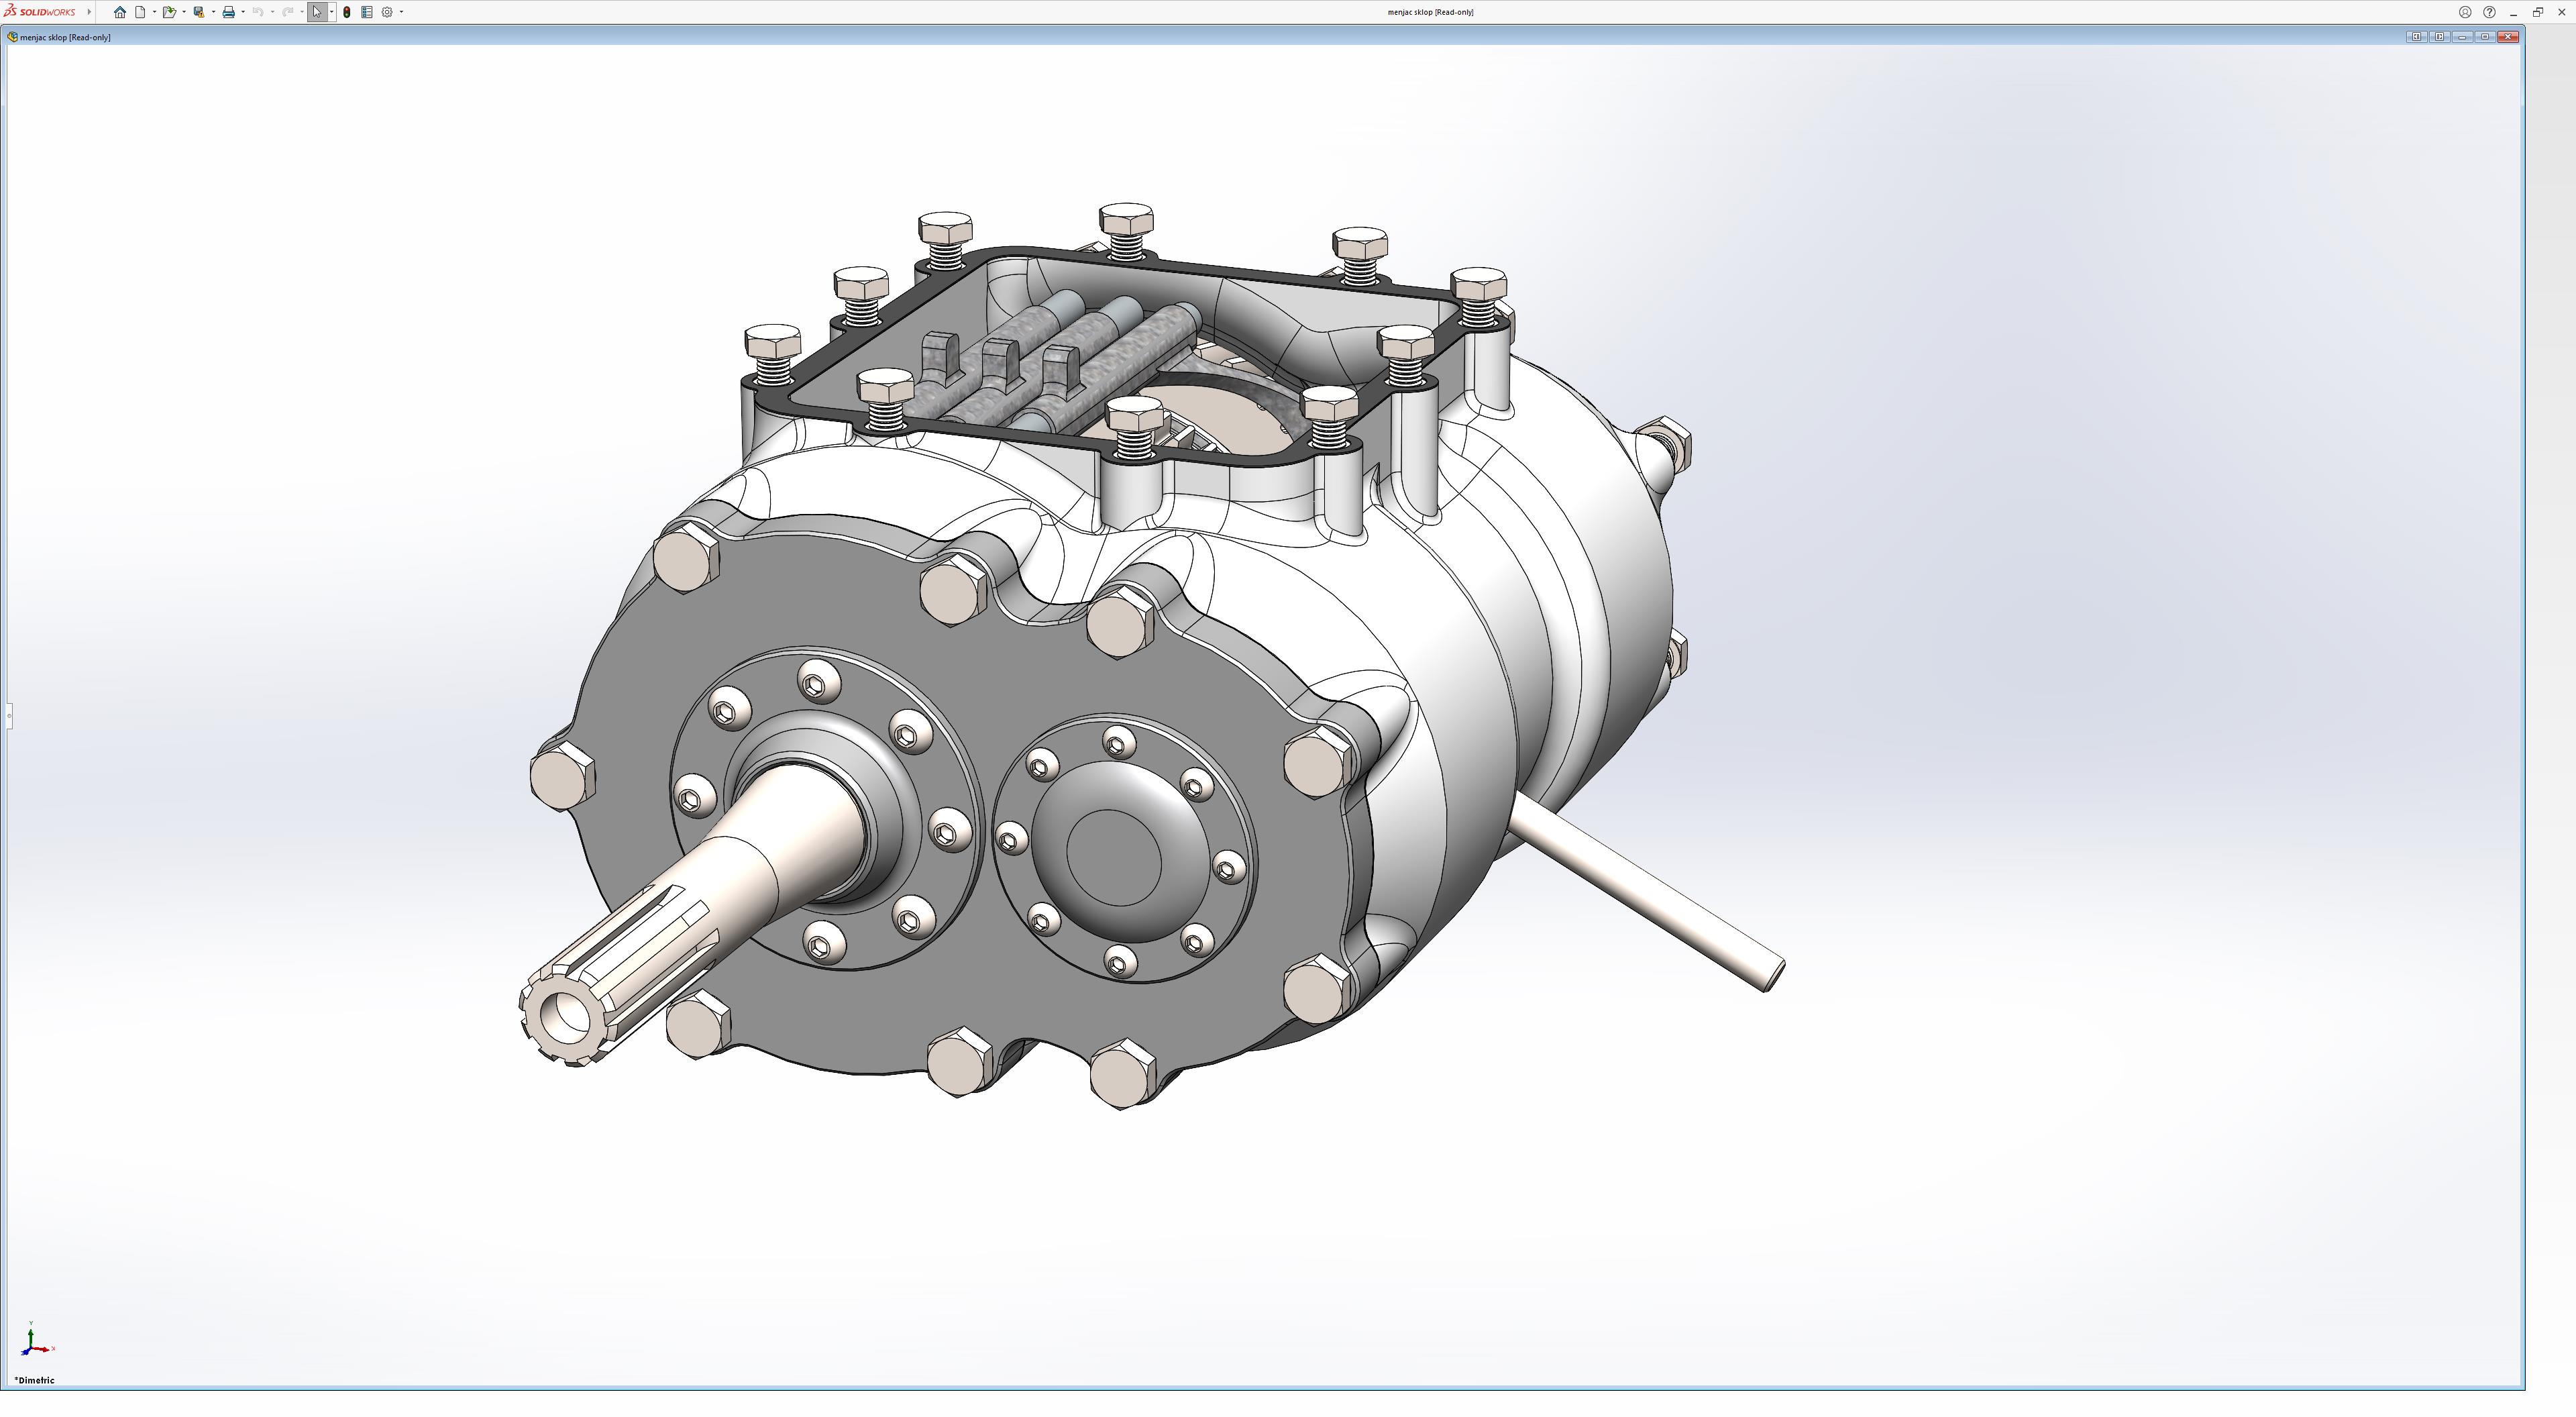Click the left panel expand handle
Screen dimensions: 2576x1417
pos(9,715)
